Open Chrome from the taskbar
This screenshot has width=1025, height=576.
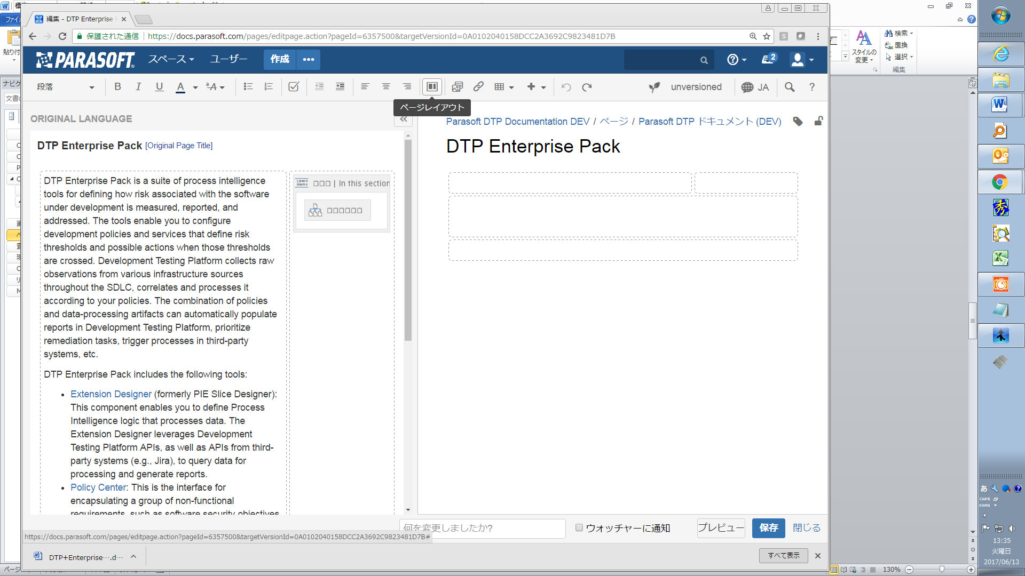click(1001, 182)
